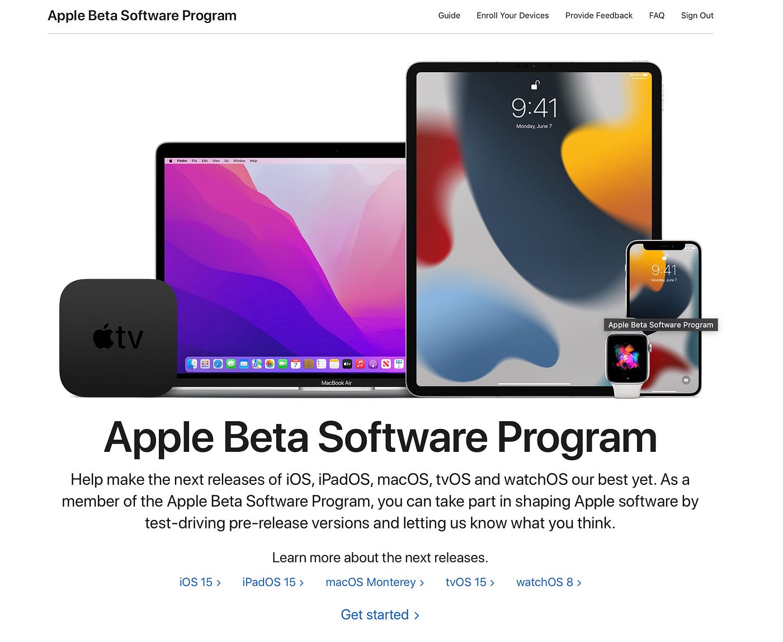The width and height of the screenshot is (783, 642).
Task: Click the purple Podcasts dock icon
Action: click(x=373, y=364)
